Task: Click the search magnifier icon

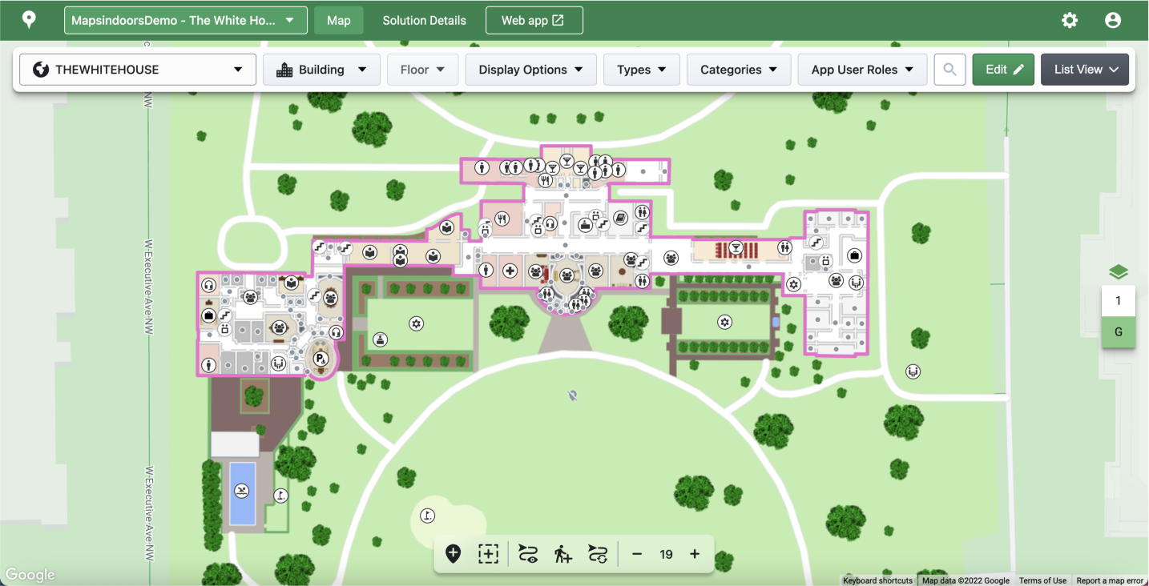Action: click(949, 70)
